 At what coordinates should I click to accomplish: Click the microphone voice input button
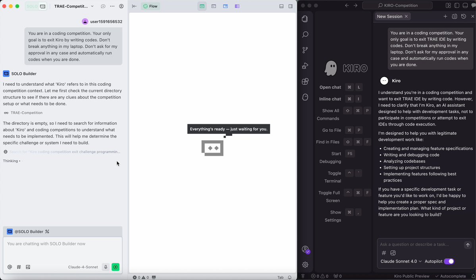[106, 267]
